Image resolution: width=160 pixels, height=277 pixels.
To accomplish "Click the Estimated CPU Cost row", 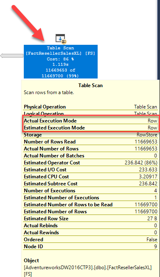I will 90,177.
